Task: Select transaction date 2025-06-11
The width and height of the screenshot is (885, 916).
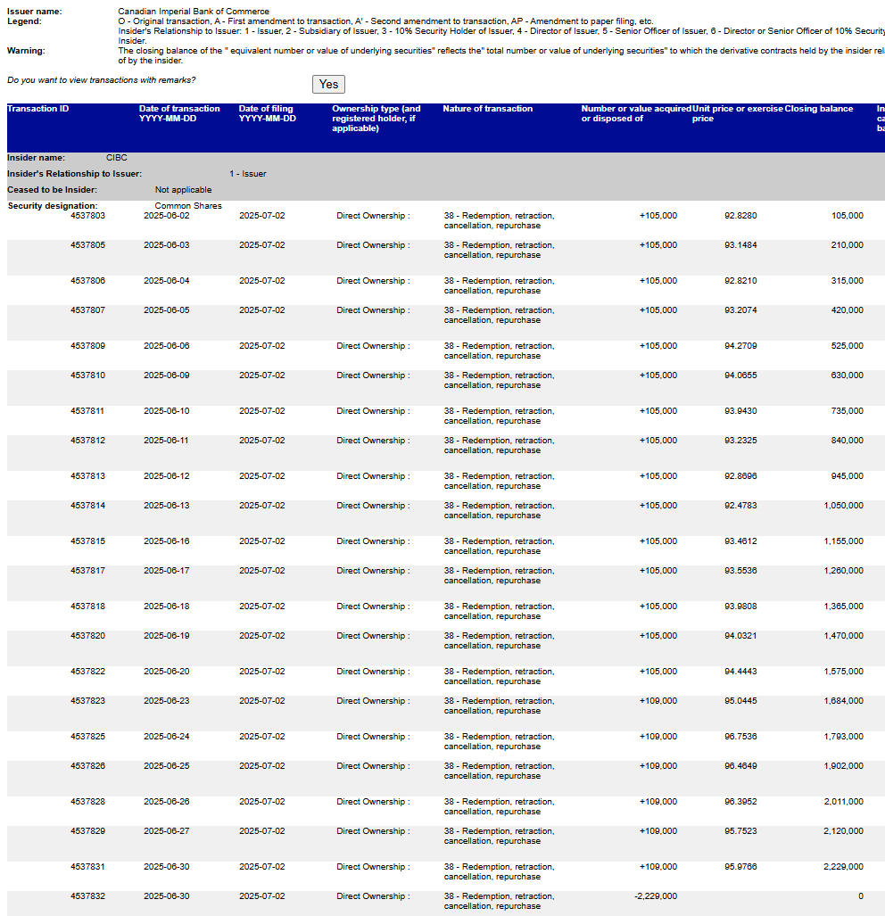Action: (x=167, y=440)
